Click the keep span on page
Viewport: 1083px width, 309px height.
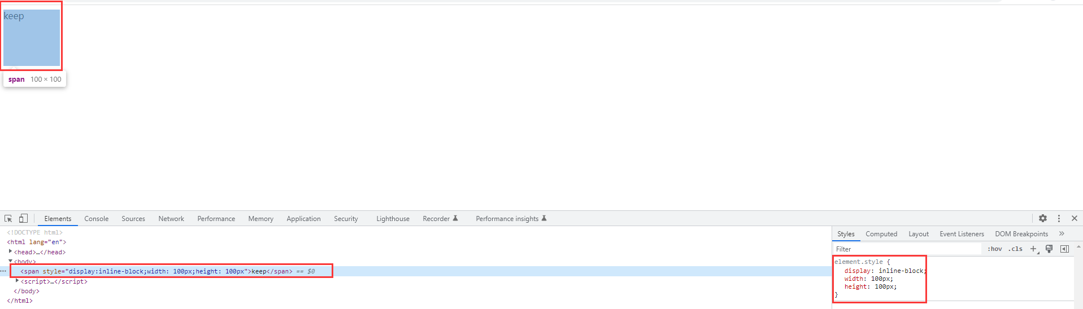(x=32, y=38)
